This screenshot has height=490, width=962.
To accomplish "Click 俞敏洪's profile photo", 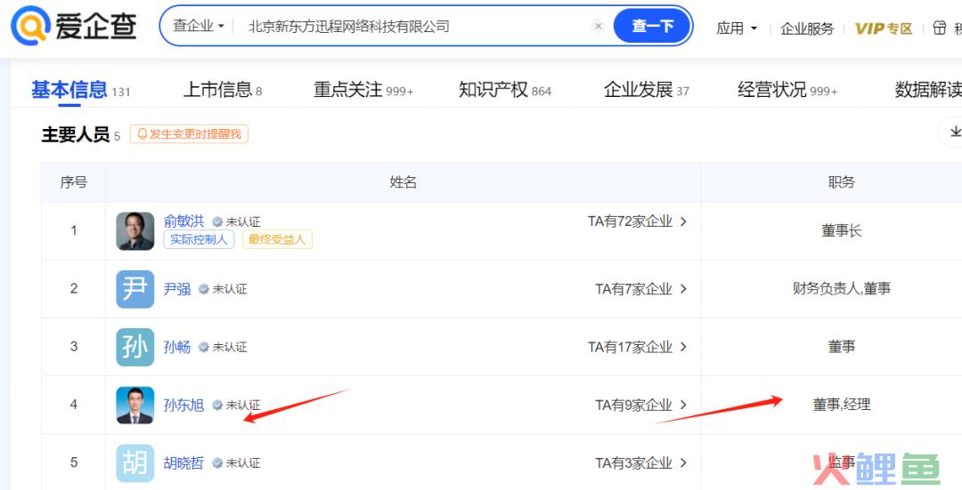I will (x=135, y=231).
